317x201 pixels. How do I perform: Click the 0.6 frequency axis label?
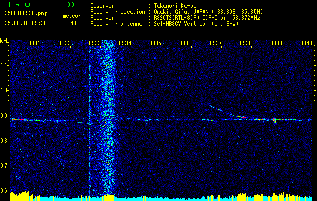coord(4,191)
